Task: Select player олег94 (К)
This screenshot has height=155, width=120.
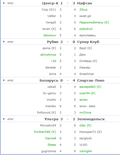Action: pyautogui.click(x=87, y=93)
